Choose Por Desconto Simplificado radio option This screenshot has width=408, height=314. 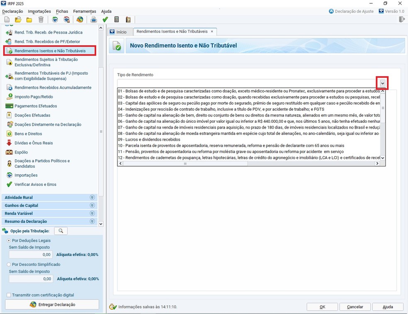tap(9, 264)
